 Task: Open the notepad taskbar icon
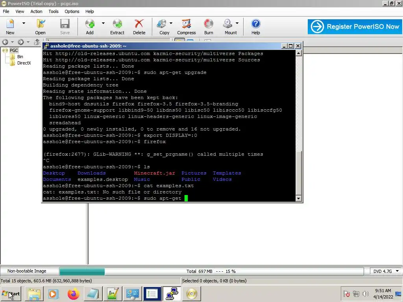coord(93,294)
